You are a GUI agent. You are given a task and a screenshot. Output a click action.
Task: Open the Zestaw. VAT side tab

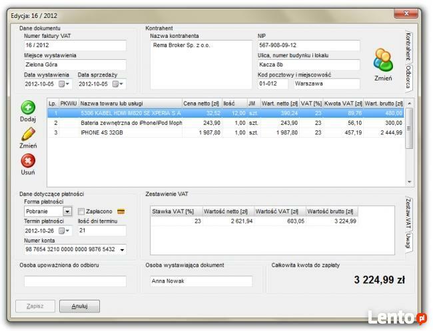408,213
